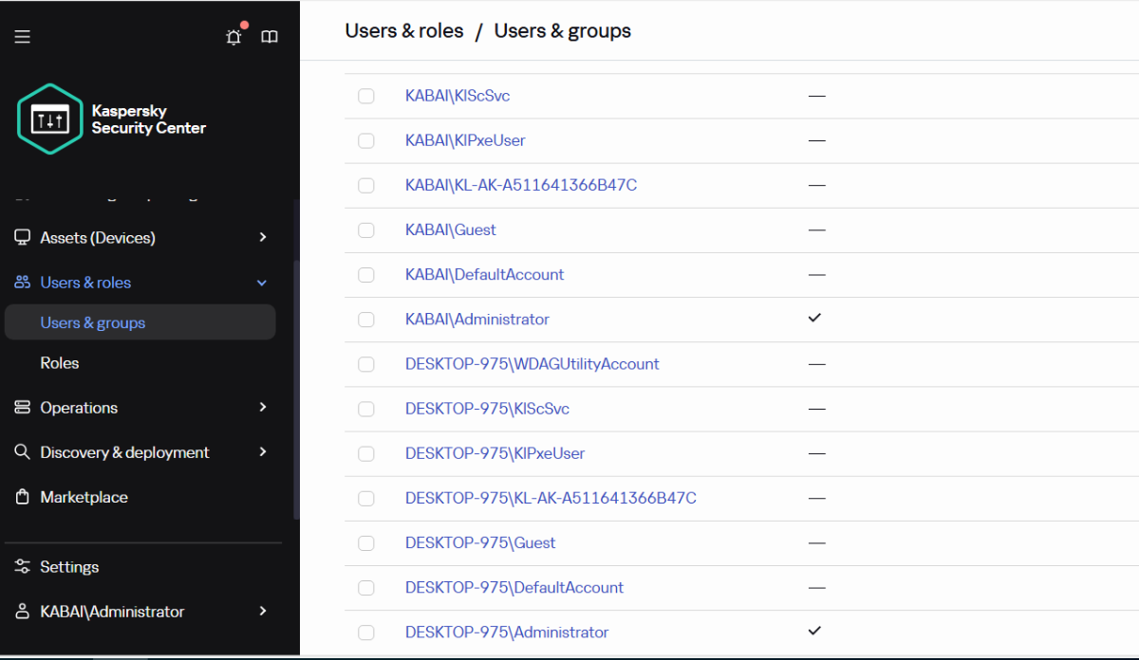This screenshot has height=660, width=1139.
Task: Click the Settings sliders icon
Action: [x=23, y=567]
